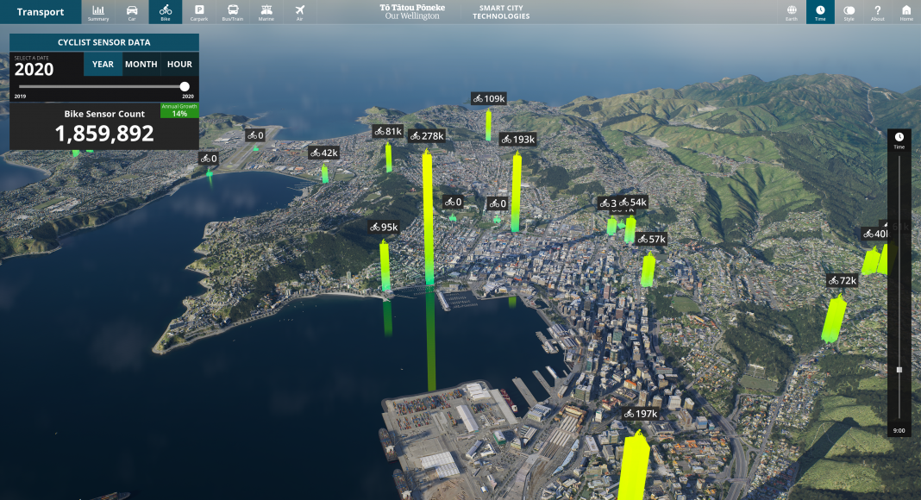Select the Carpark icon in toolbar

click(199, 12)
